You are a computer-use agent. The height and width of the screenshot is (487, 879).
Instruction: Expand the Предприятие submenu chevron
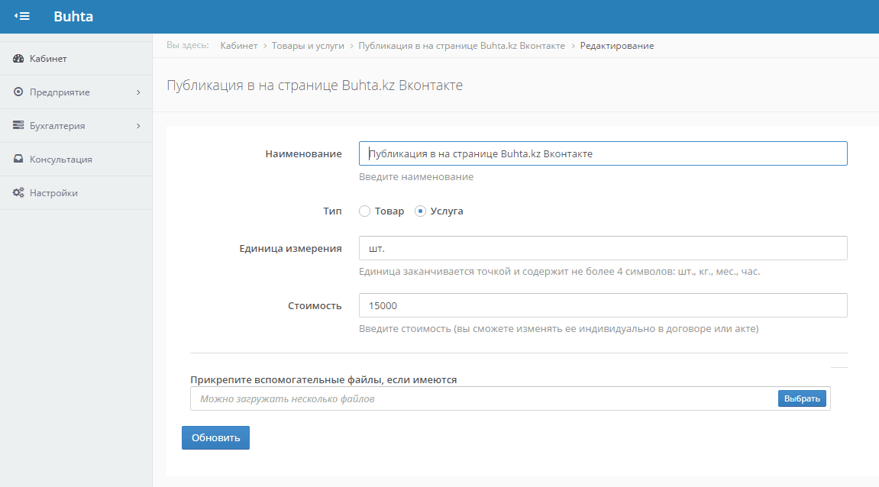pos(138,92)
